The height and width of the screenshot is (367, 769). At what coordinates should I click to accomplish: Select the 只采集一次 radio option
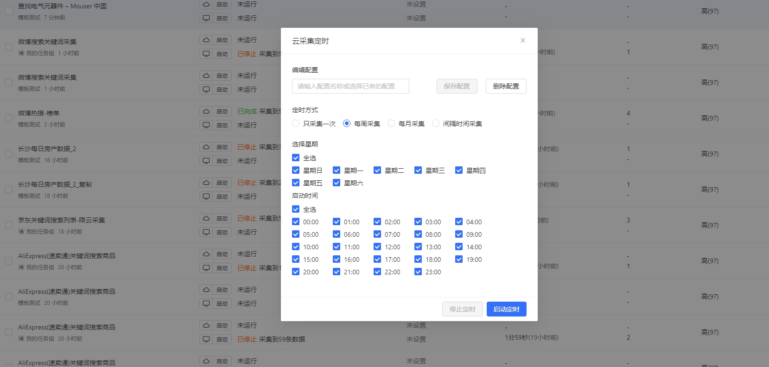pos(296,124)
